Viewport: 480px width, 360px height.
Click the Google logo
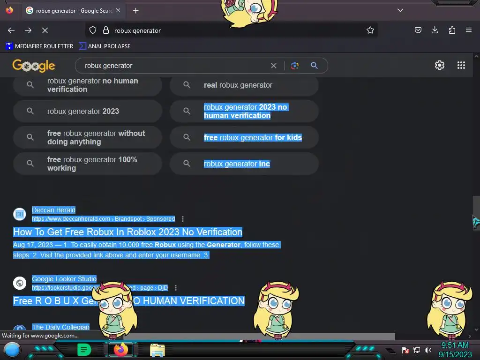tap(34, 66)
